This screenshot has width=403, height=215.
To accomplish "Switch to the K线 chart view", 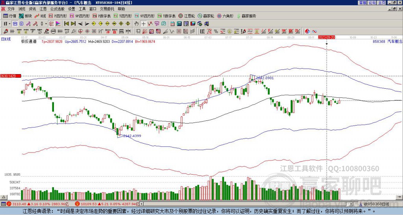I will click(x=41, y=16).
